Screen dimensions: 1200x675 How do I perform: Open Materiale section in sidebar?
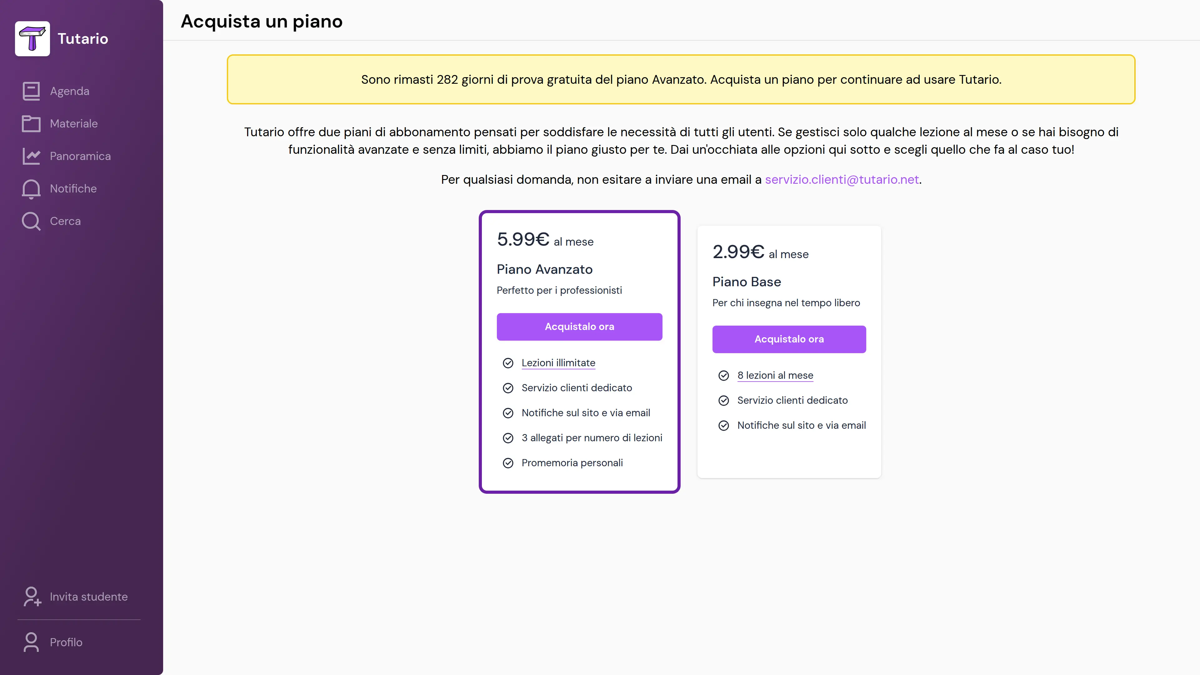(x=74, y=123)
